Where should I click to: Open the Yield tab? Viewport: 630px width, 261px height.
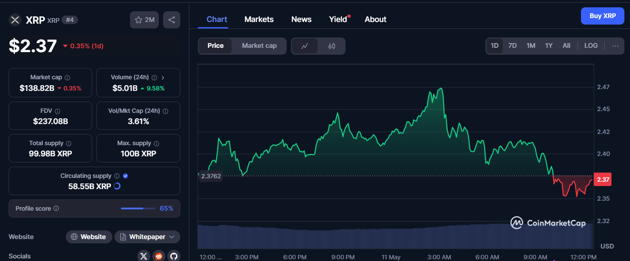(338, 19)
